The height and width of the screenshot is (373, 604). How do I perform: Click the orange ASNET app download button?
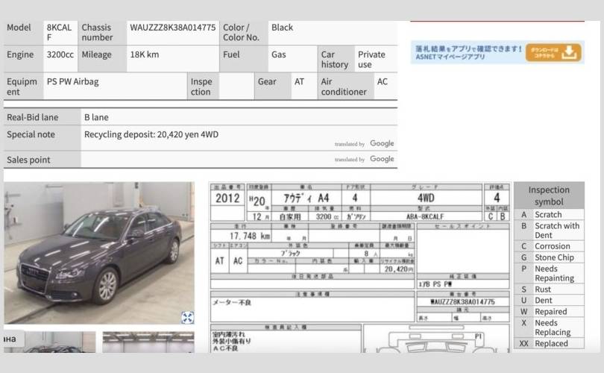[x=553, y=52]
